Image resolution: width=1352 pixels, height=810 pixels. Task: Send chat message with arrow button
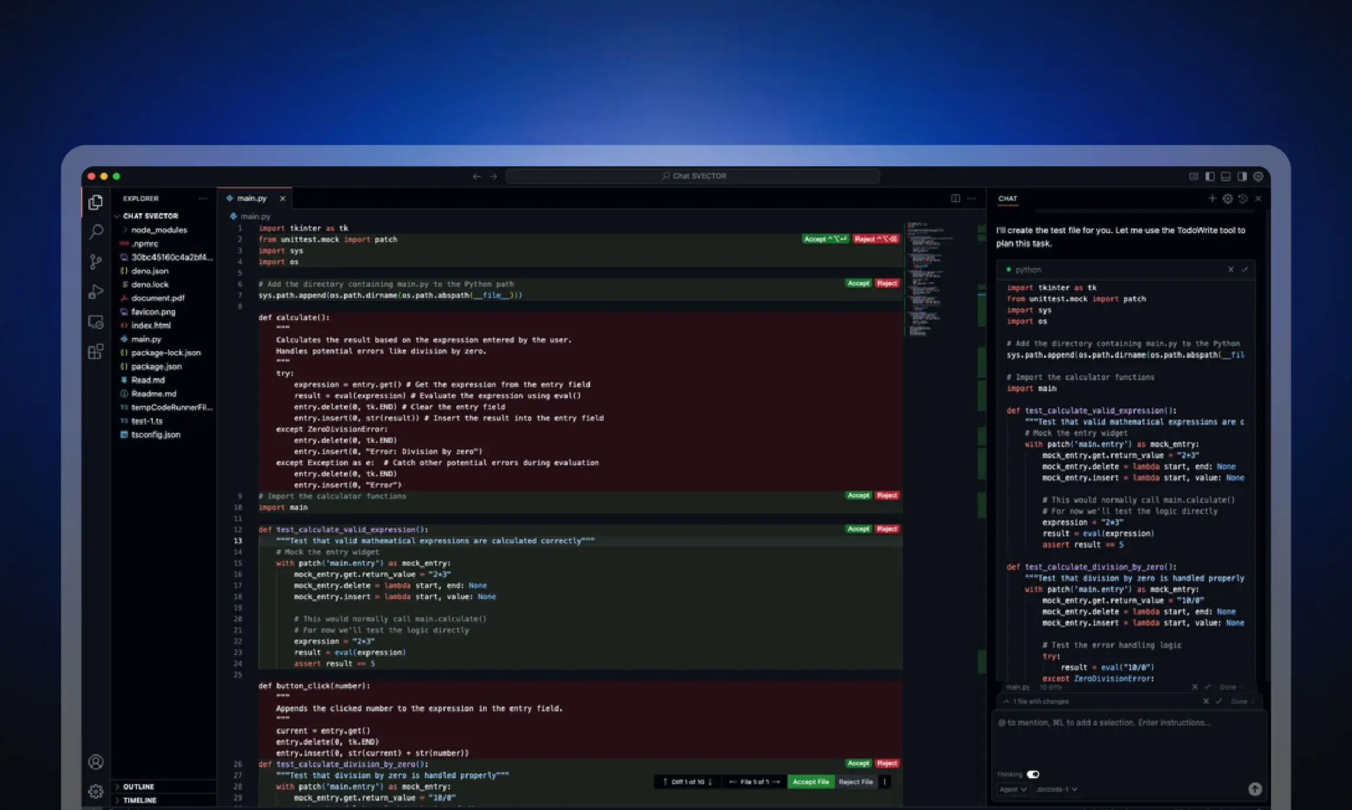tap(1254, 789)
